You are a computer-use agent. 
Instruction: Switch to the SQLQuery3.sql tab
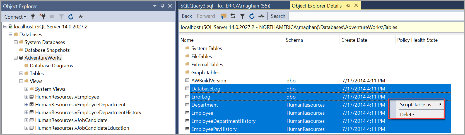pos(225,6)
